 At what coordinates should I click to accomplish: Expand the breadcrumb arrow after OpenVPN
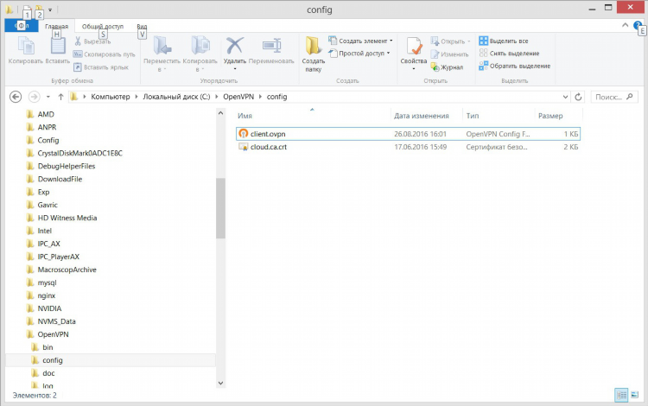(260, 97)
